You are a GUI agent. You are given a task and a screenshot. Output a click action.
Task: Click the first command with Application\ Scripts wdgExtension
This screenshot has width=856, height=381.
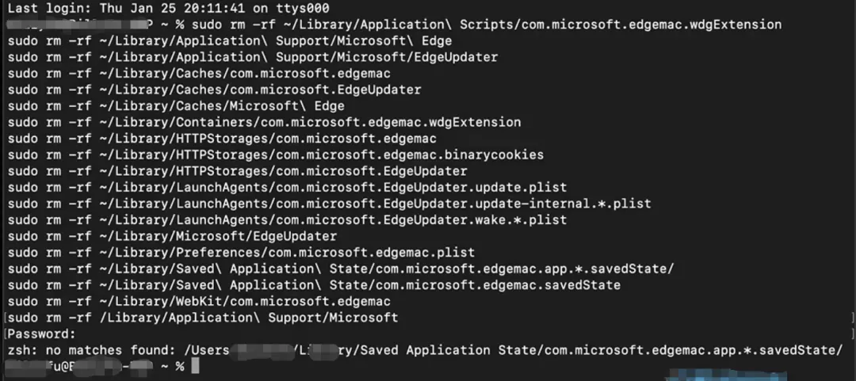pos(487,25)
